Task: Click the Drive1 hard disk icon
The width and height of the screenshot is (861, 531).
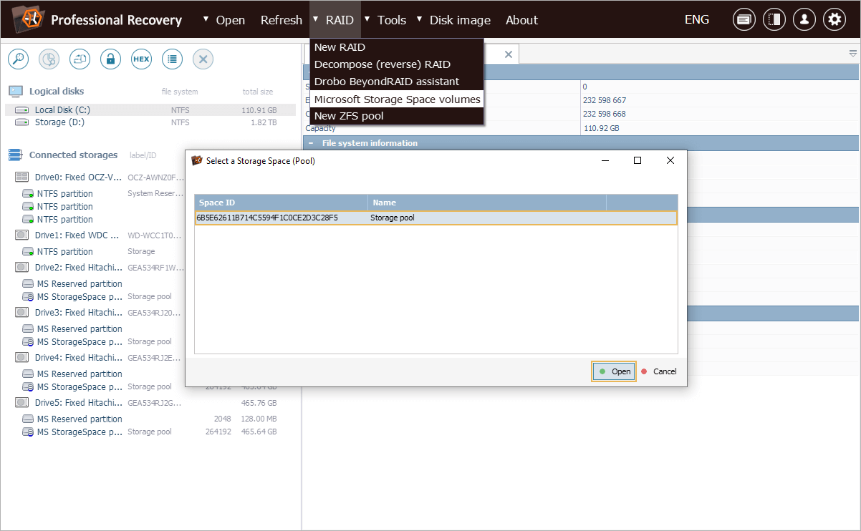Action: (22, 235)
